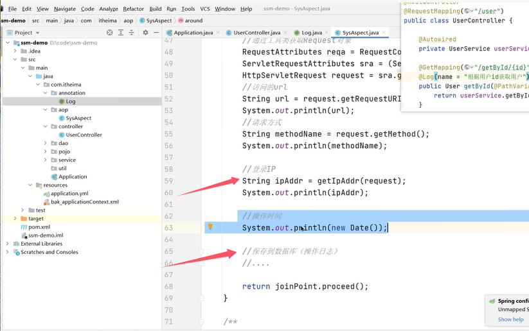The image size is (529, 331).
Task: Expand the pojo package
Action: pyautogui.click(x=45, y=151)
